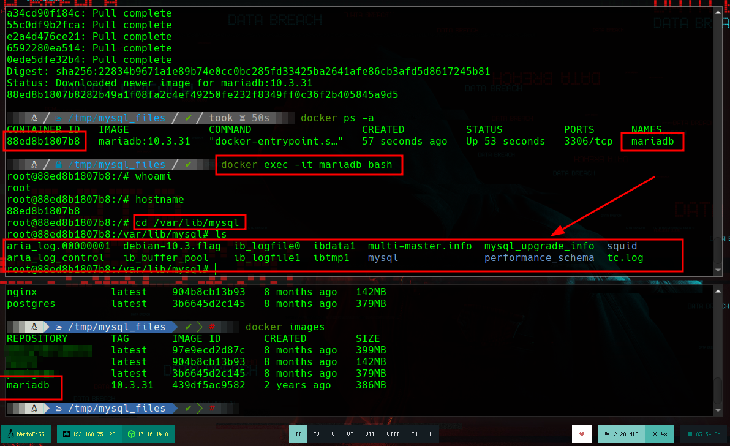Click the lower terminal scrollbar down arrow
Screen dimensions: 730x446
pos(718,410)
